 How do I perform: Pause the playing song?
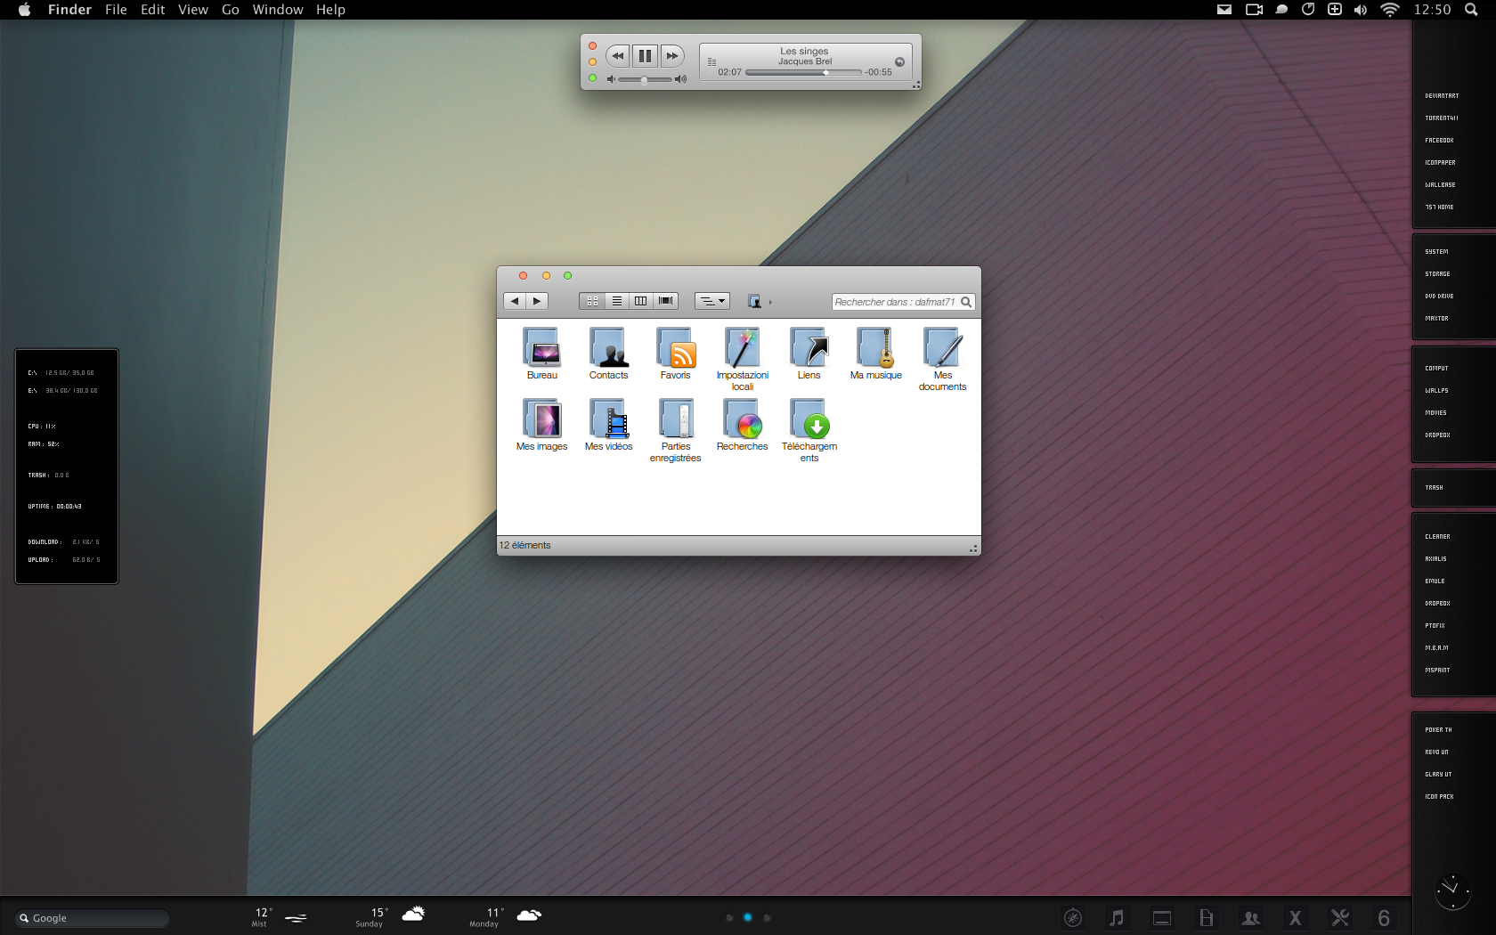coord(645,56)
